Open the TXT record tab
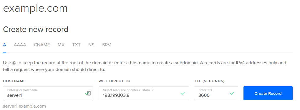This screenshot has width=300, height=110. (x=76, y=45)
